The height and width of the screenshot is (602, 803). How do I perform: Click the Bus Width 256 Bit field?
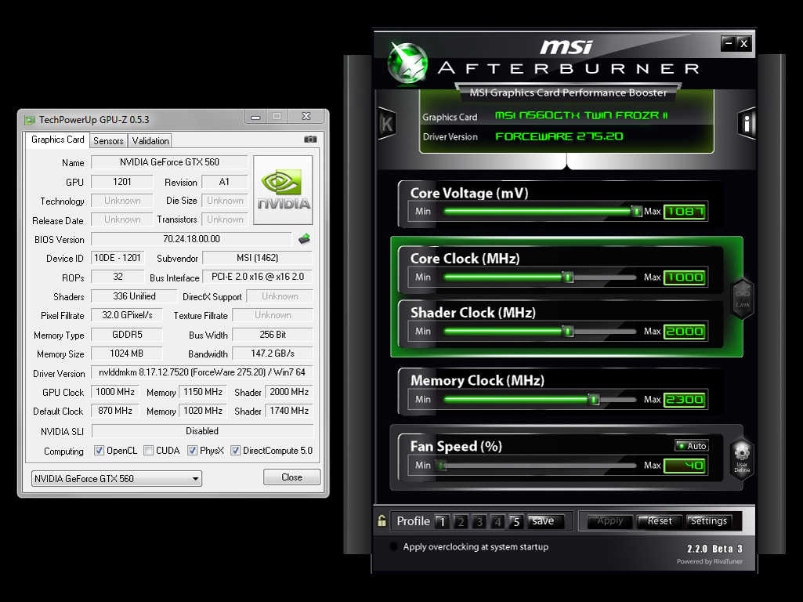pos(273,335)
